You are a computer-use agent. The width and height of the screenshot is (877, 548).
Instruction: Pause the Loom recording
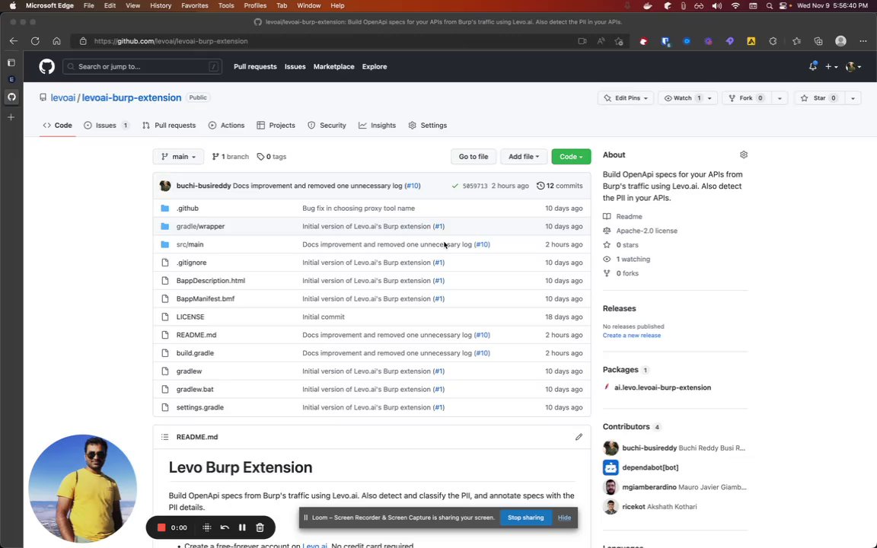(x=242, y=527)
